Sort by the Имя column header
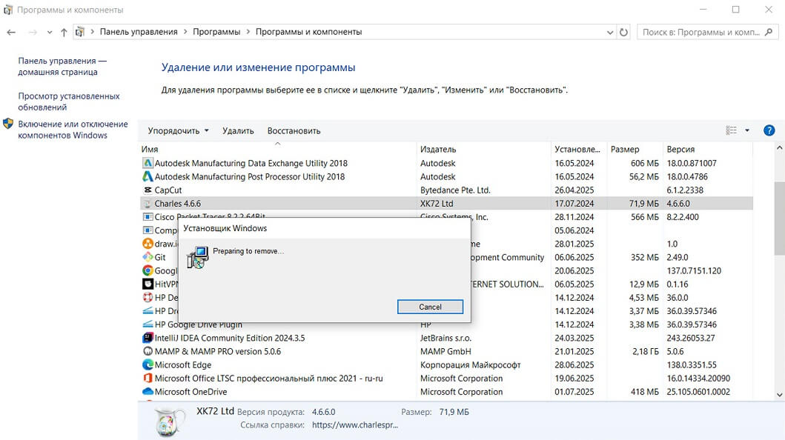Image resolution: width=785 pixels, height=440 pixels. pyautogui.click(x=277, y=149)
